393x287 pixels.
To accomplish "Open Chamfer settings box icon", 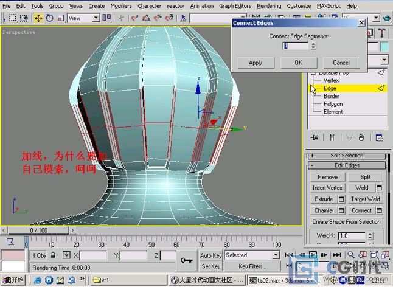I will pyautogui.click(x=341, y=210).
